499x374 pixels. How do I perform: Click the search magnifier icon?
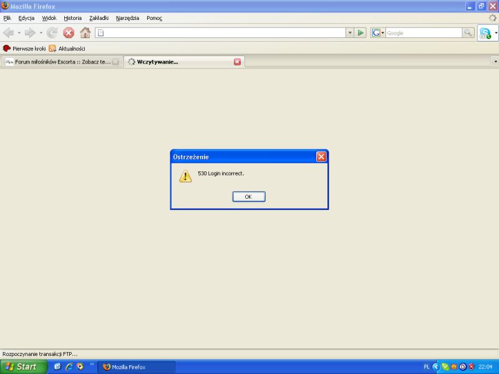pyautogui.click(x=468, y=33)
